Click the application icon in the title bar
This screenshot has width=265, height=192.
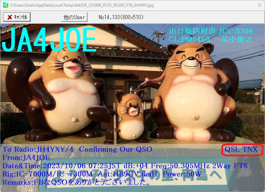point(5,5)
